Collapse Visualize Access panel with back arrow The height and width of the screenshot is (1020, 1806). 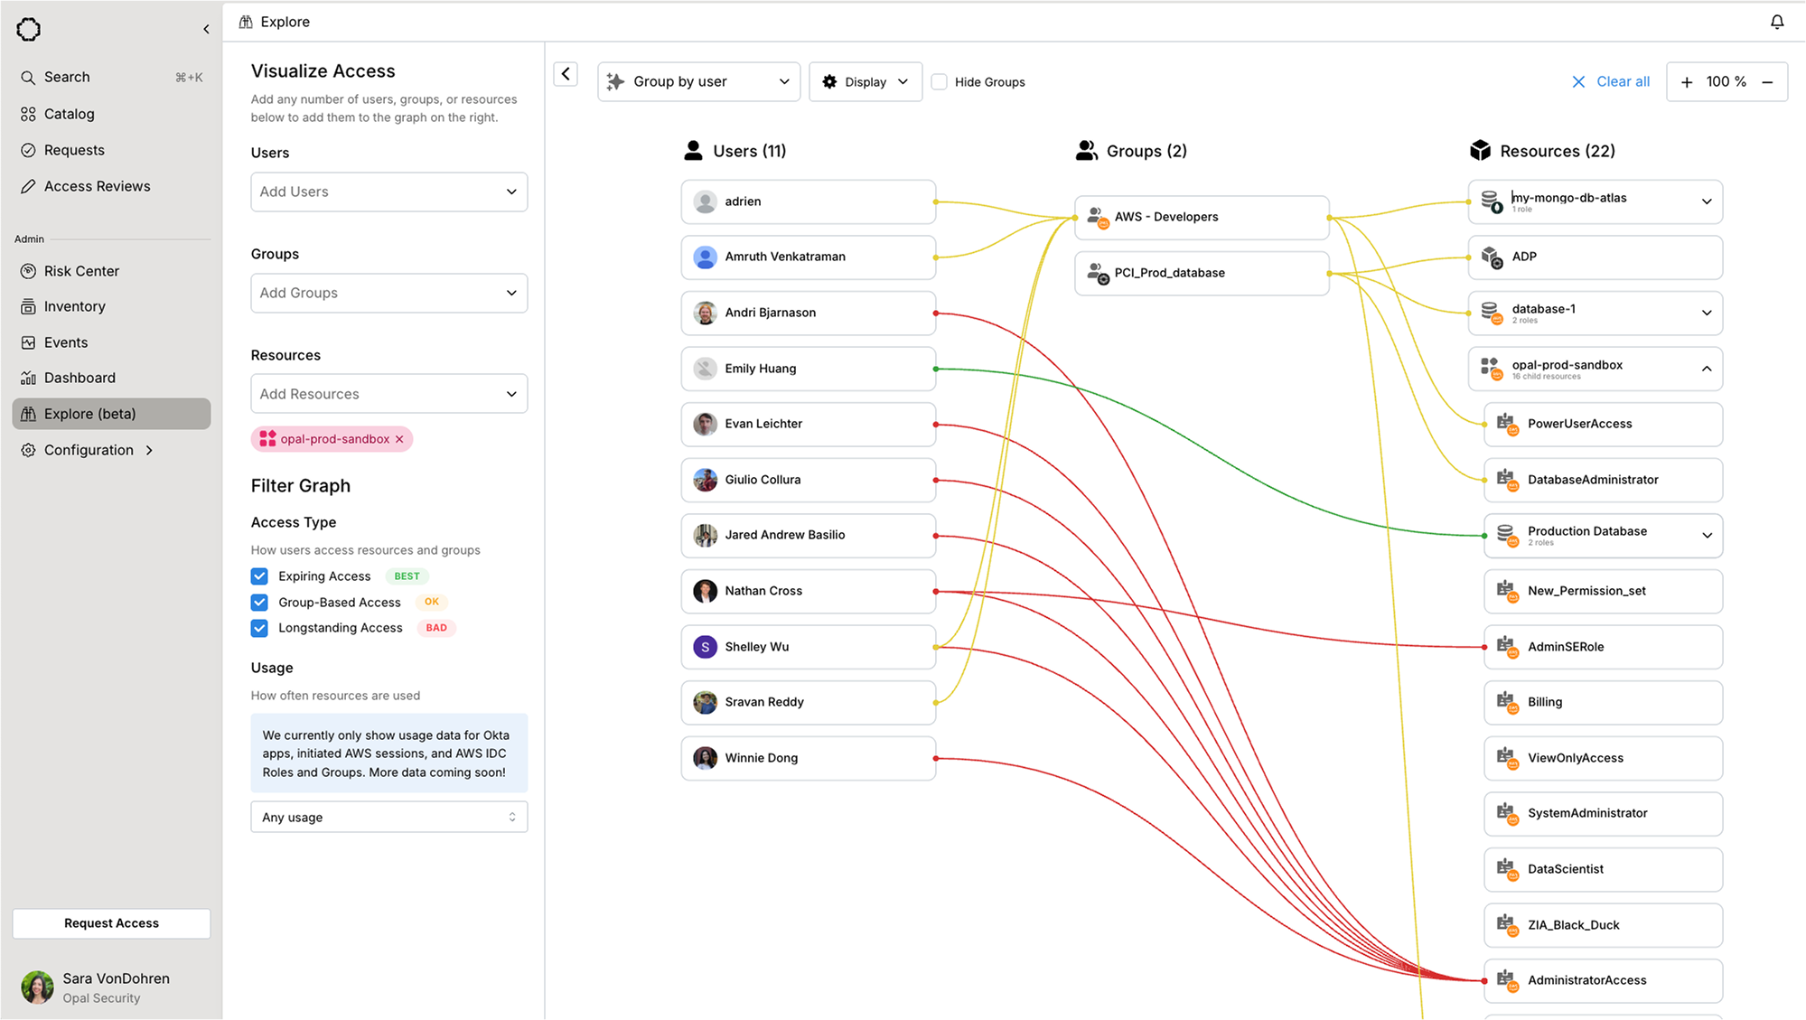[566, 74]
